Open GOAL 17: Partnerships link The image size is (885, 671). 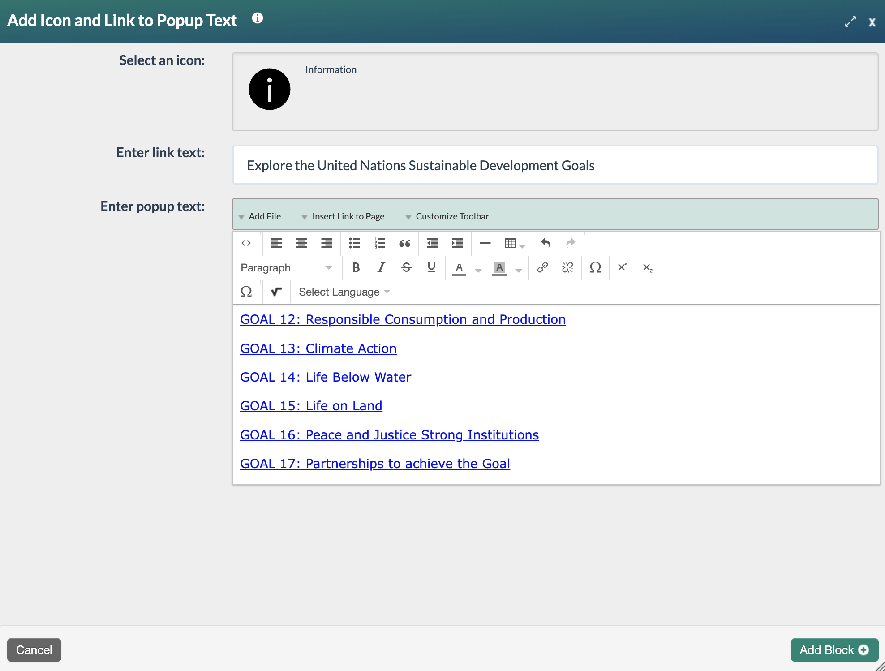tap(375, 464)
